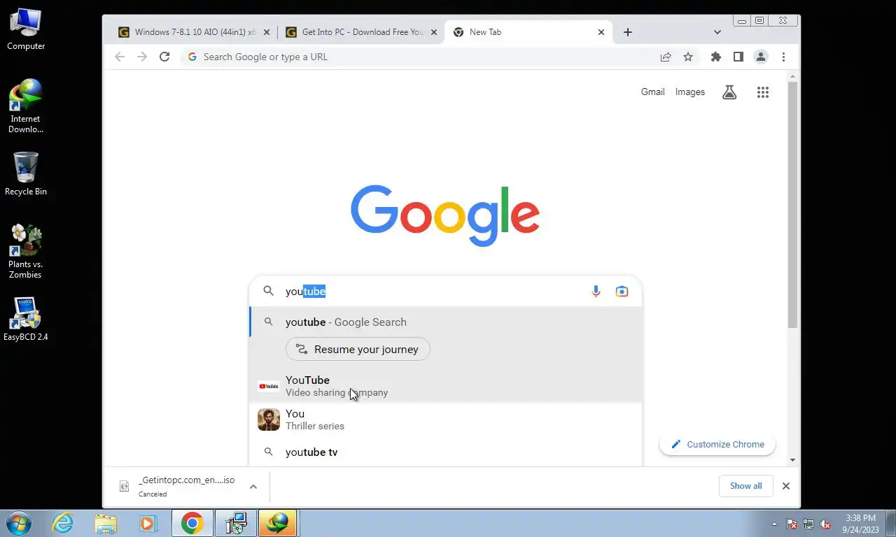Viewport: 896px width, 537px height.
Task: Open the Gmail link
Action: click(652, 92)
